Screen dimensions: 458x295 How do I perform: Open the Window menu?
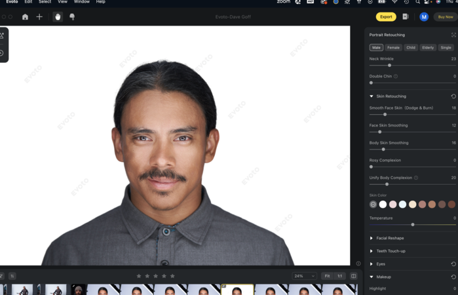[82, 2]
